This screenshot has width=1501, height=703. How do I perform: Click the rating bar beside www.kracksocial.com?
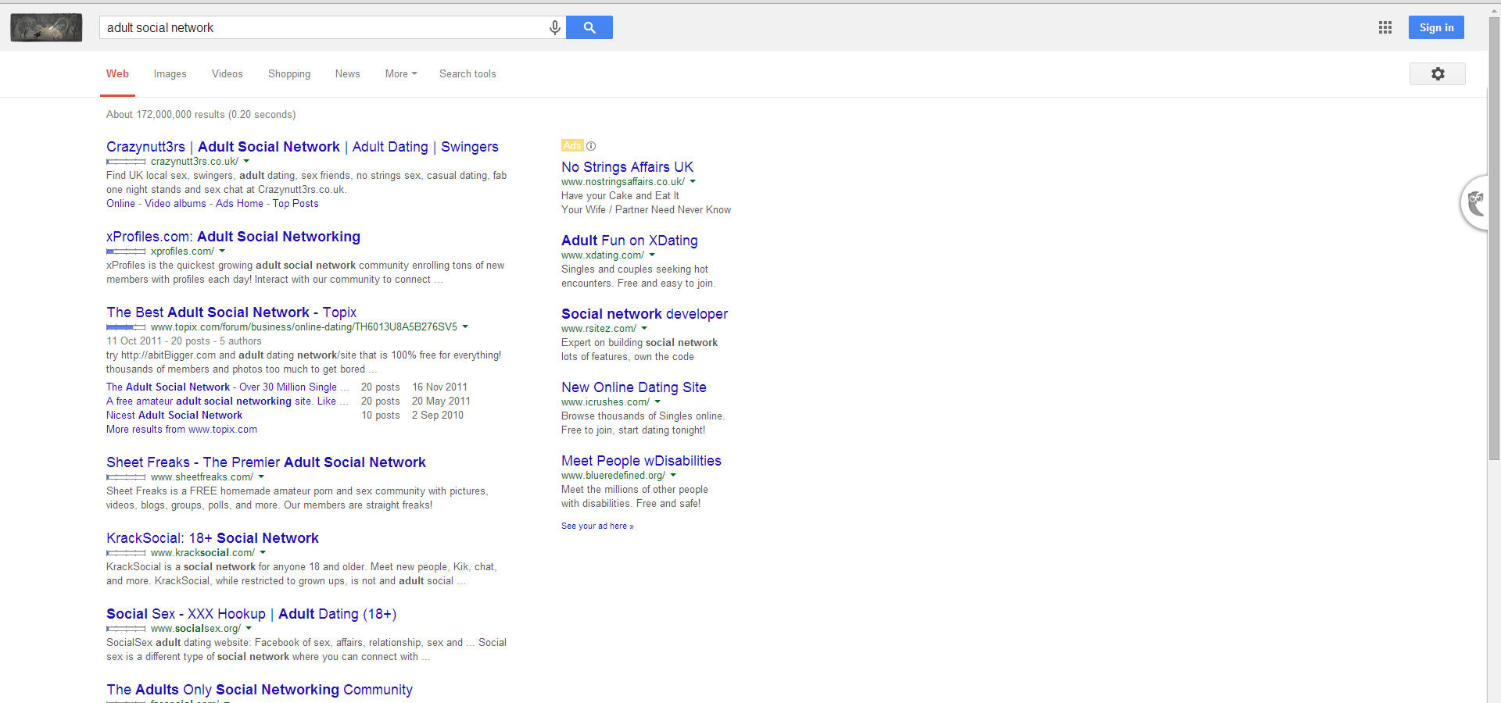(x=126, y=553)
